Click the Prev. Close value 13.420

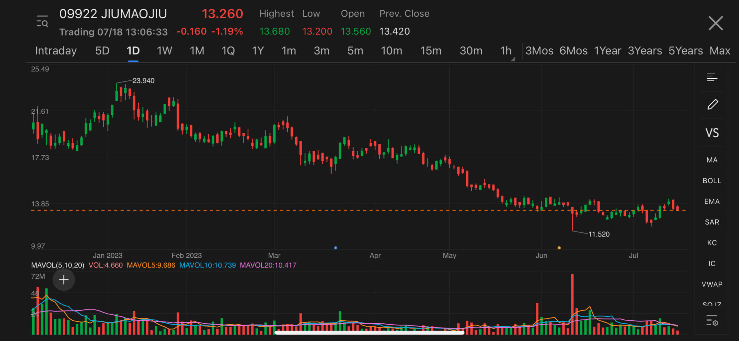(x=394, y=31)
